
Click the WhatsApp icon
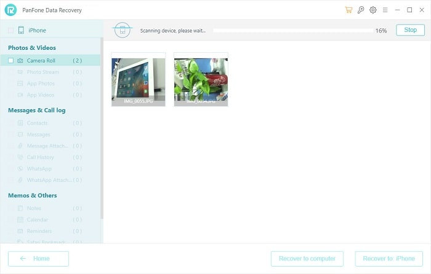click(x=20, y=169)
